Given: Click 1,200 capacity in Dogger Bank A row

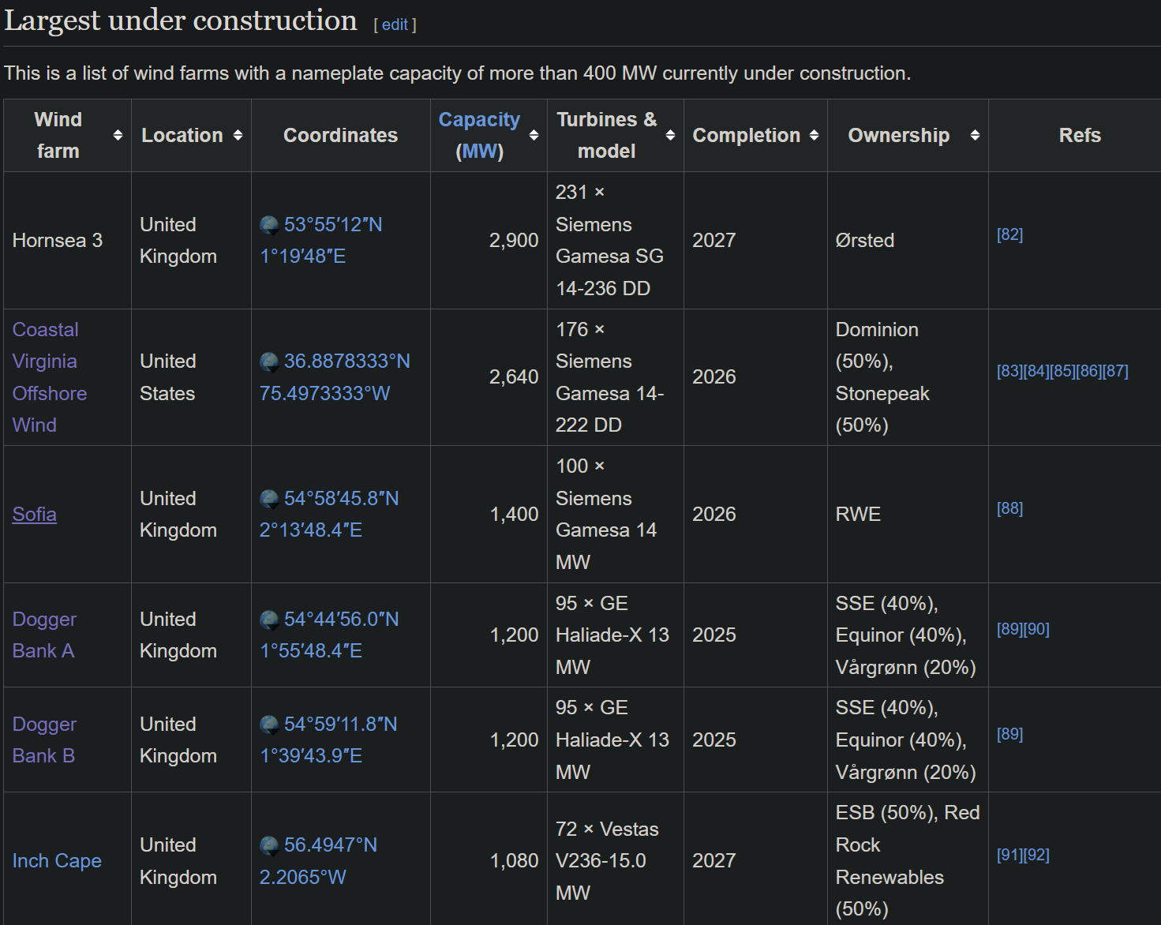Looking at the screenshot, I should pyautogui.click(x=514, y=635).
